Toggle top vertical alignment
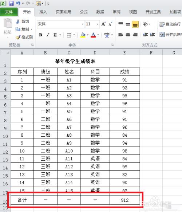Viewport: 182px width, 212px height. [120, 24]
